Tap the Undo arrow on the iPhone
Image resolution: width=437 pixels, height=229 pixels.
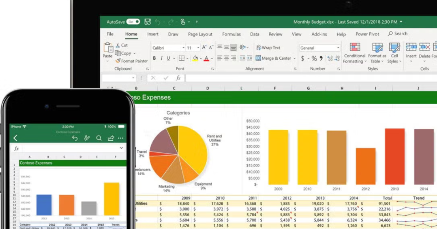point(75,138)
